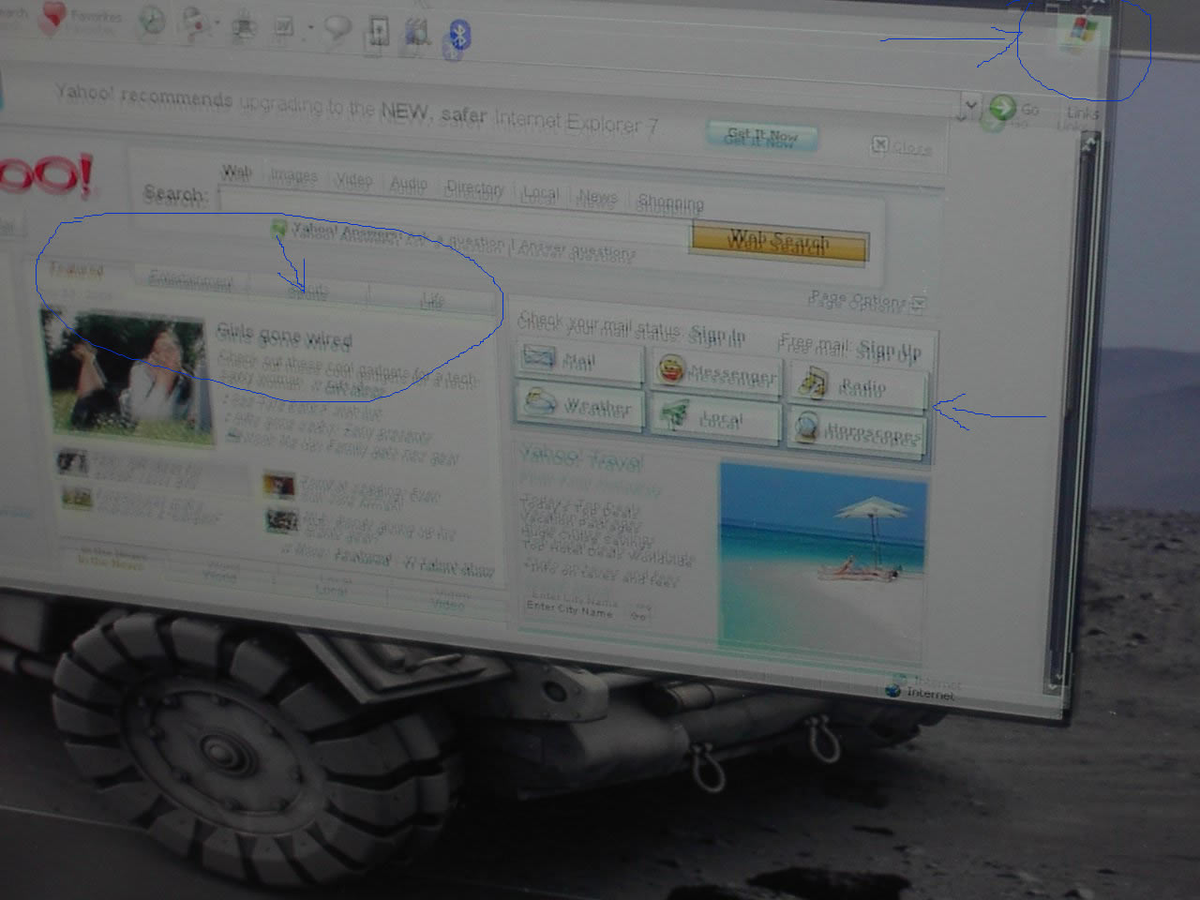Screen dimensions: 1200x900
Task: Switch to the Sports tab
Action: pos(307,291)
